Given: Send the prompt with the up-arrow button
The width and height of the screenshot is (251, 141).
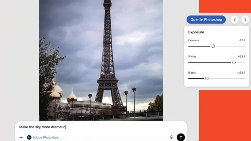Looking at the screenshot, I should pyautogui.click(x=181, y=137).
